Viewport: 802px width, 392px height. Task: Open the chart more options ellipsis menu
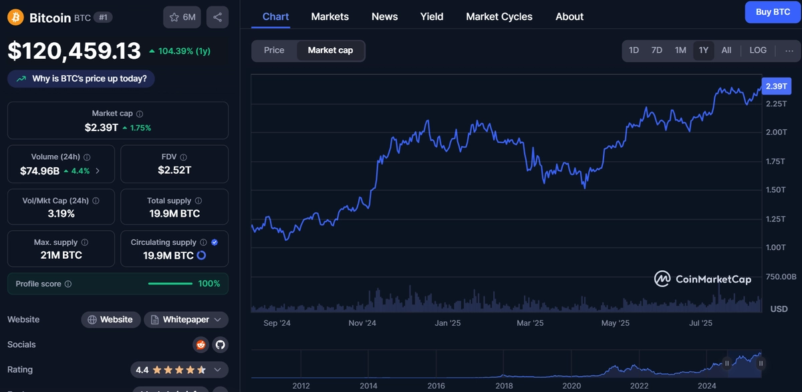(x=789, y=50)
